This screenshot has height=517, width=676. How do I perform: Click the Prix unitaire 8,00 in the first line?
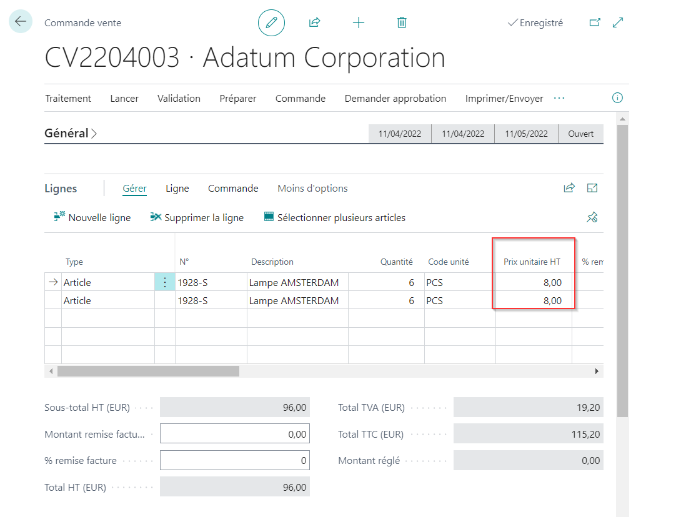point(534,282)
